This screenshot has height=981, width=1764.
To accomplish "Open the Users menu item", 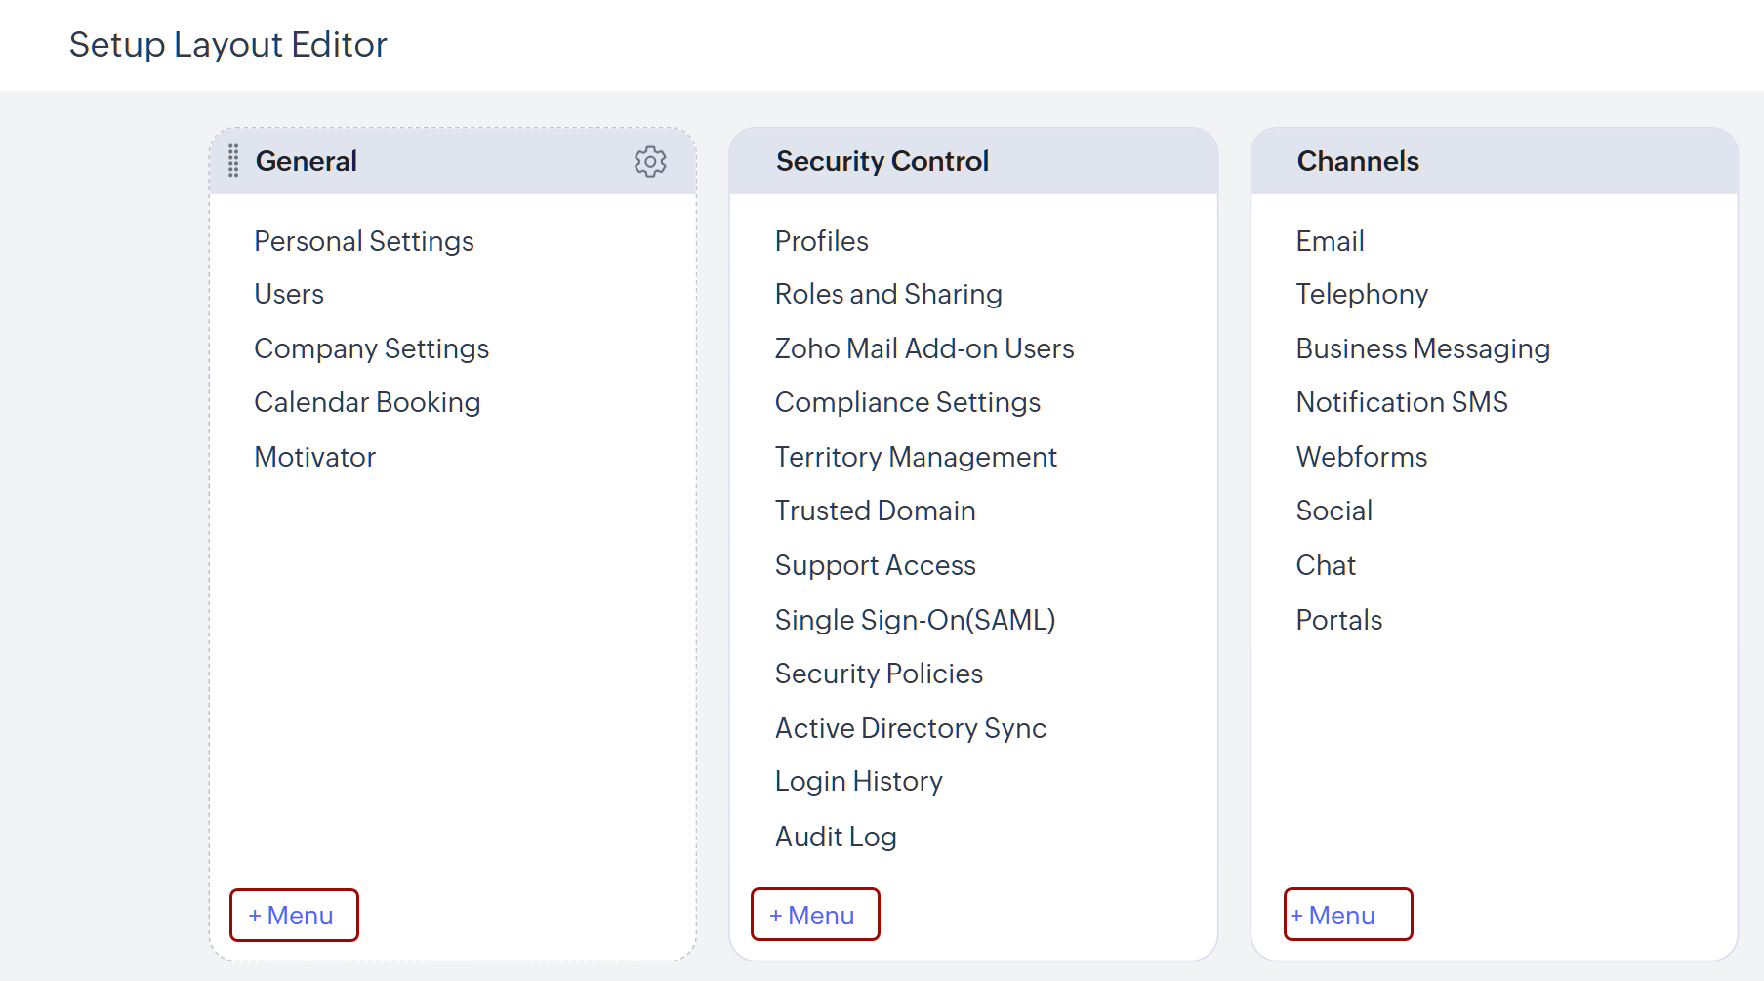I will [288, 294].
